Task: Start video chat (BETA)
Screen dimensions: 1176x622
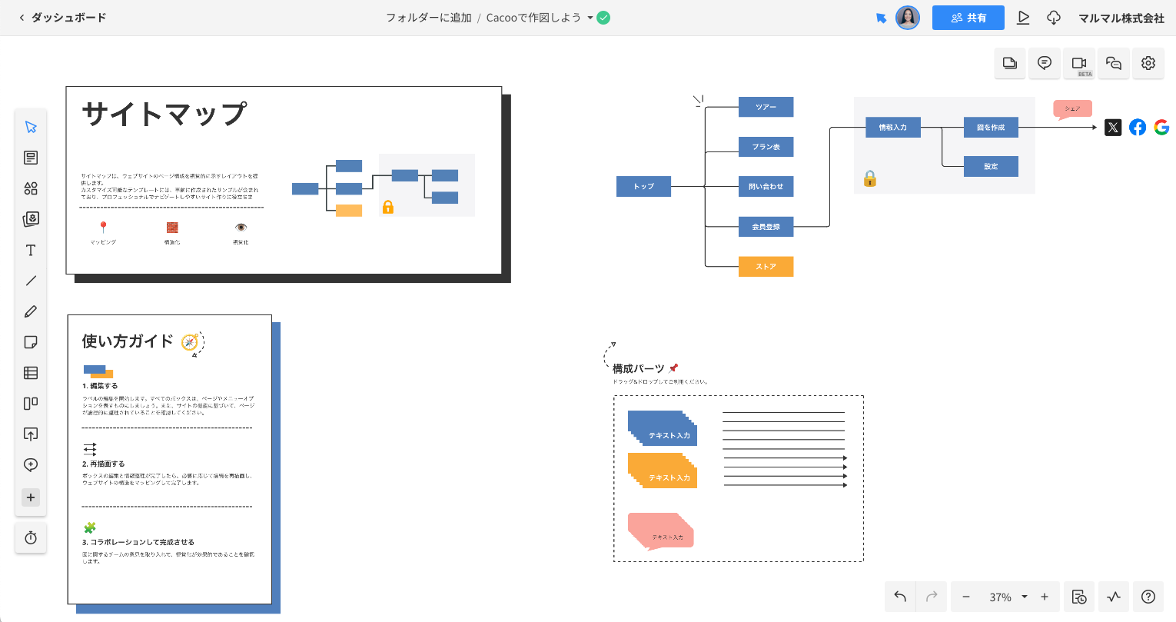Action: click(x=1079, y=63)
